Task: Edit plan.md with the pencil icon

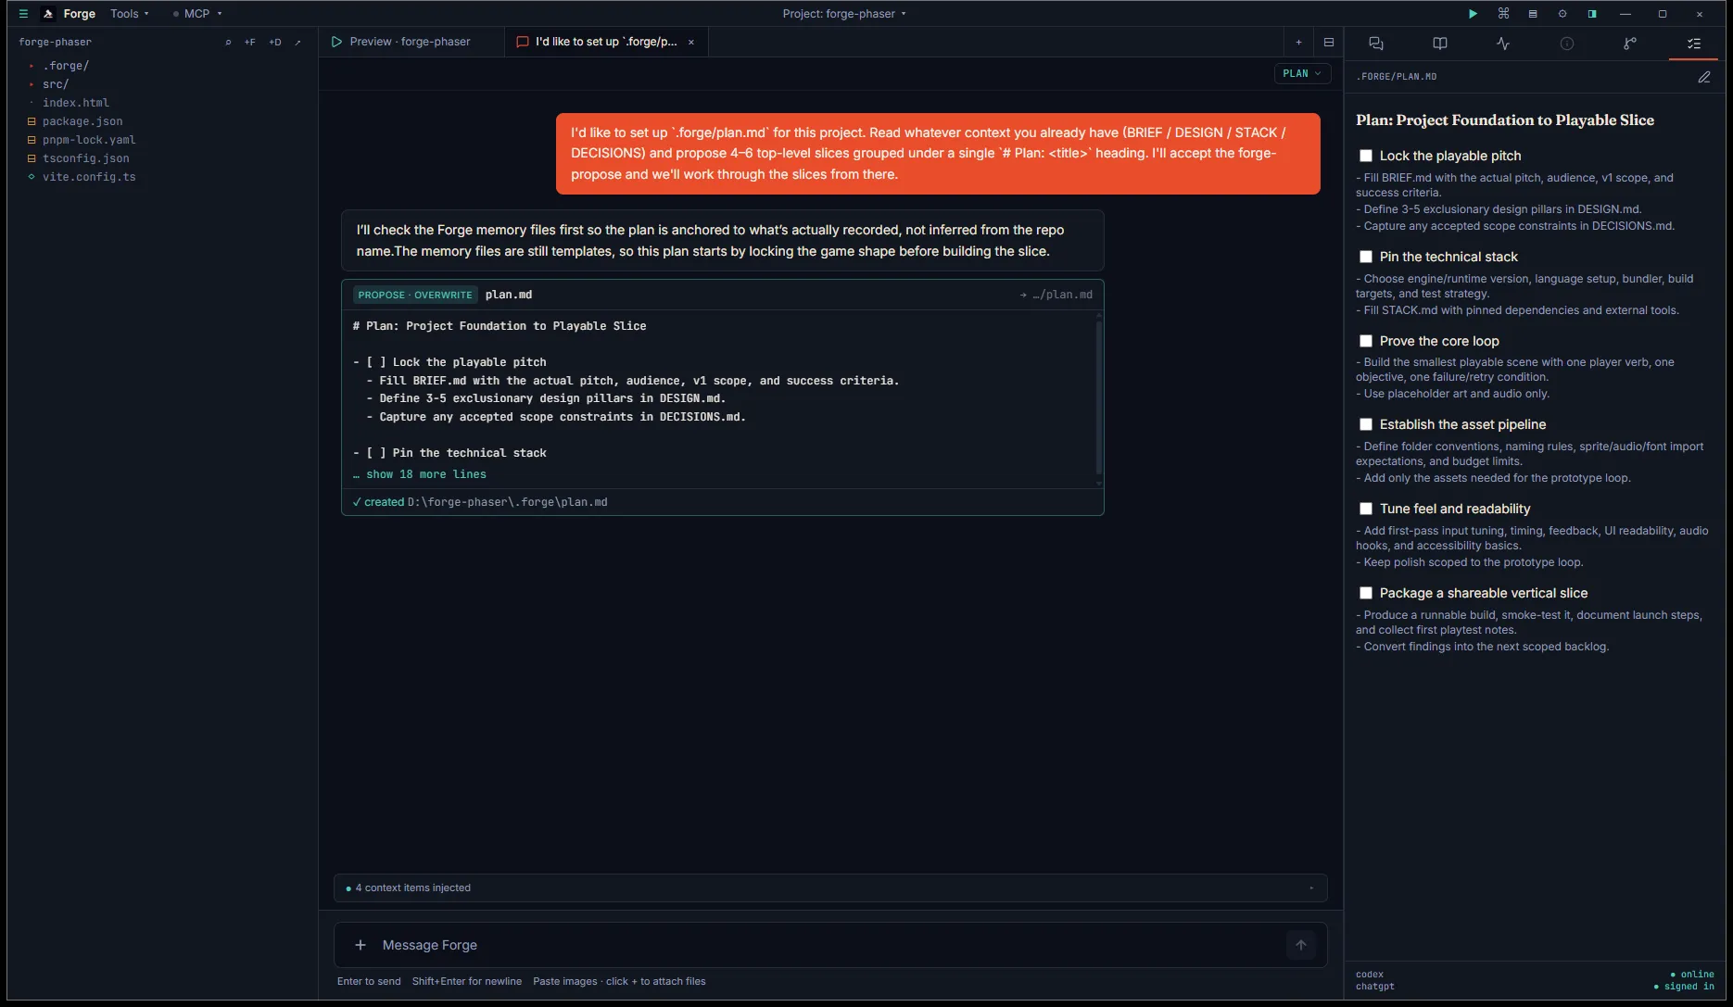Action: coord(1703,77)
